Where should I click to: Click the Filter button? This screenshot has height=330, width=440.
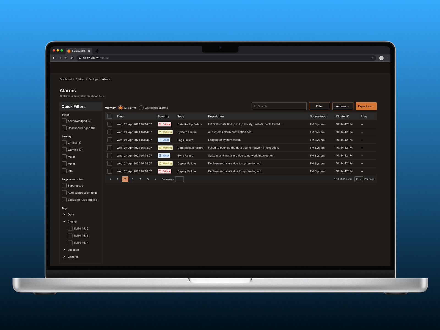[x=319, y=106]
